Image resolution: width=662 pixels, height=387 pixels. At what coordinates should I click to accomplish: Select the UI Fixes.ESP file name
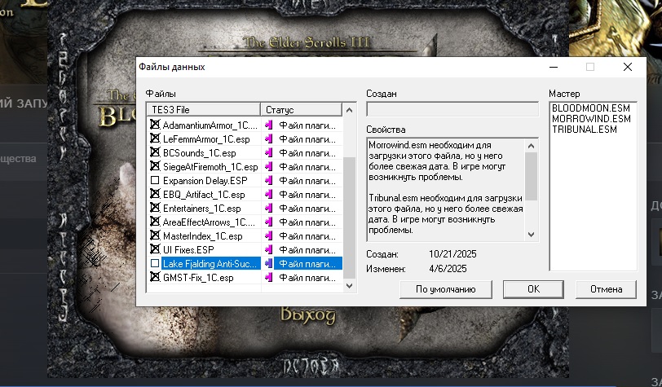pos(188,250)
